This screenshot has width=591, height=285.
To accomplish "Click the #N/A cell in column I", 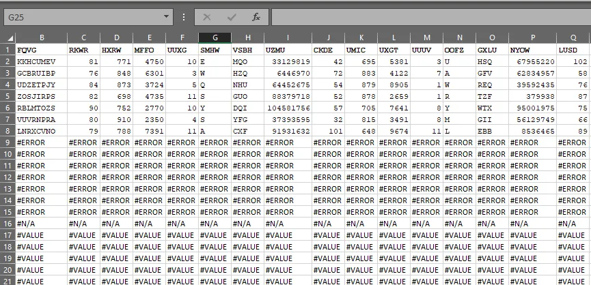I will [288, 224].
